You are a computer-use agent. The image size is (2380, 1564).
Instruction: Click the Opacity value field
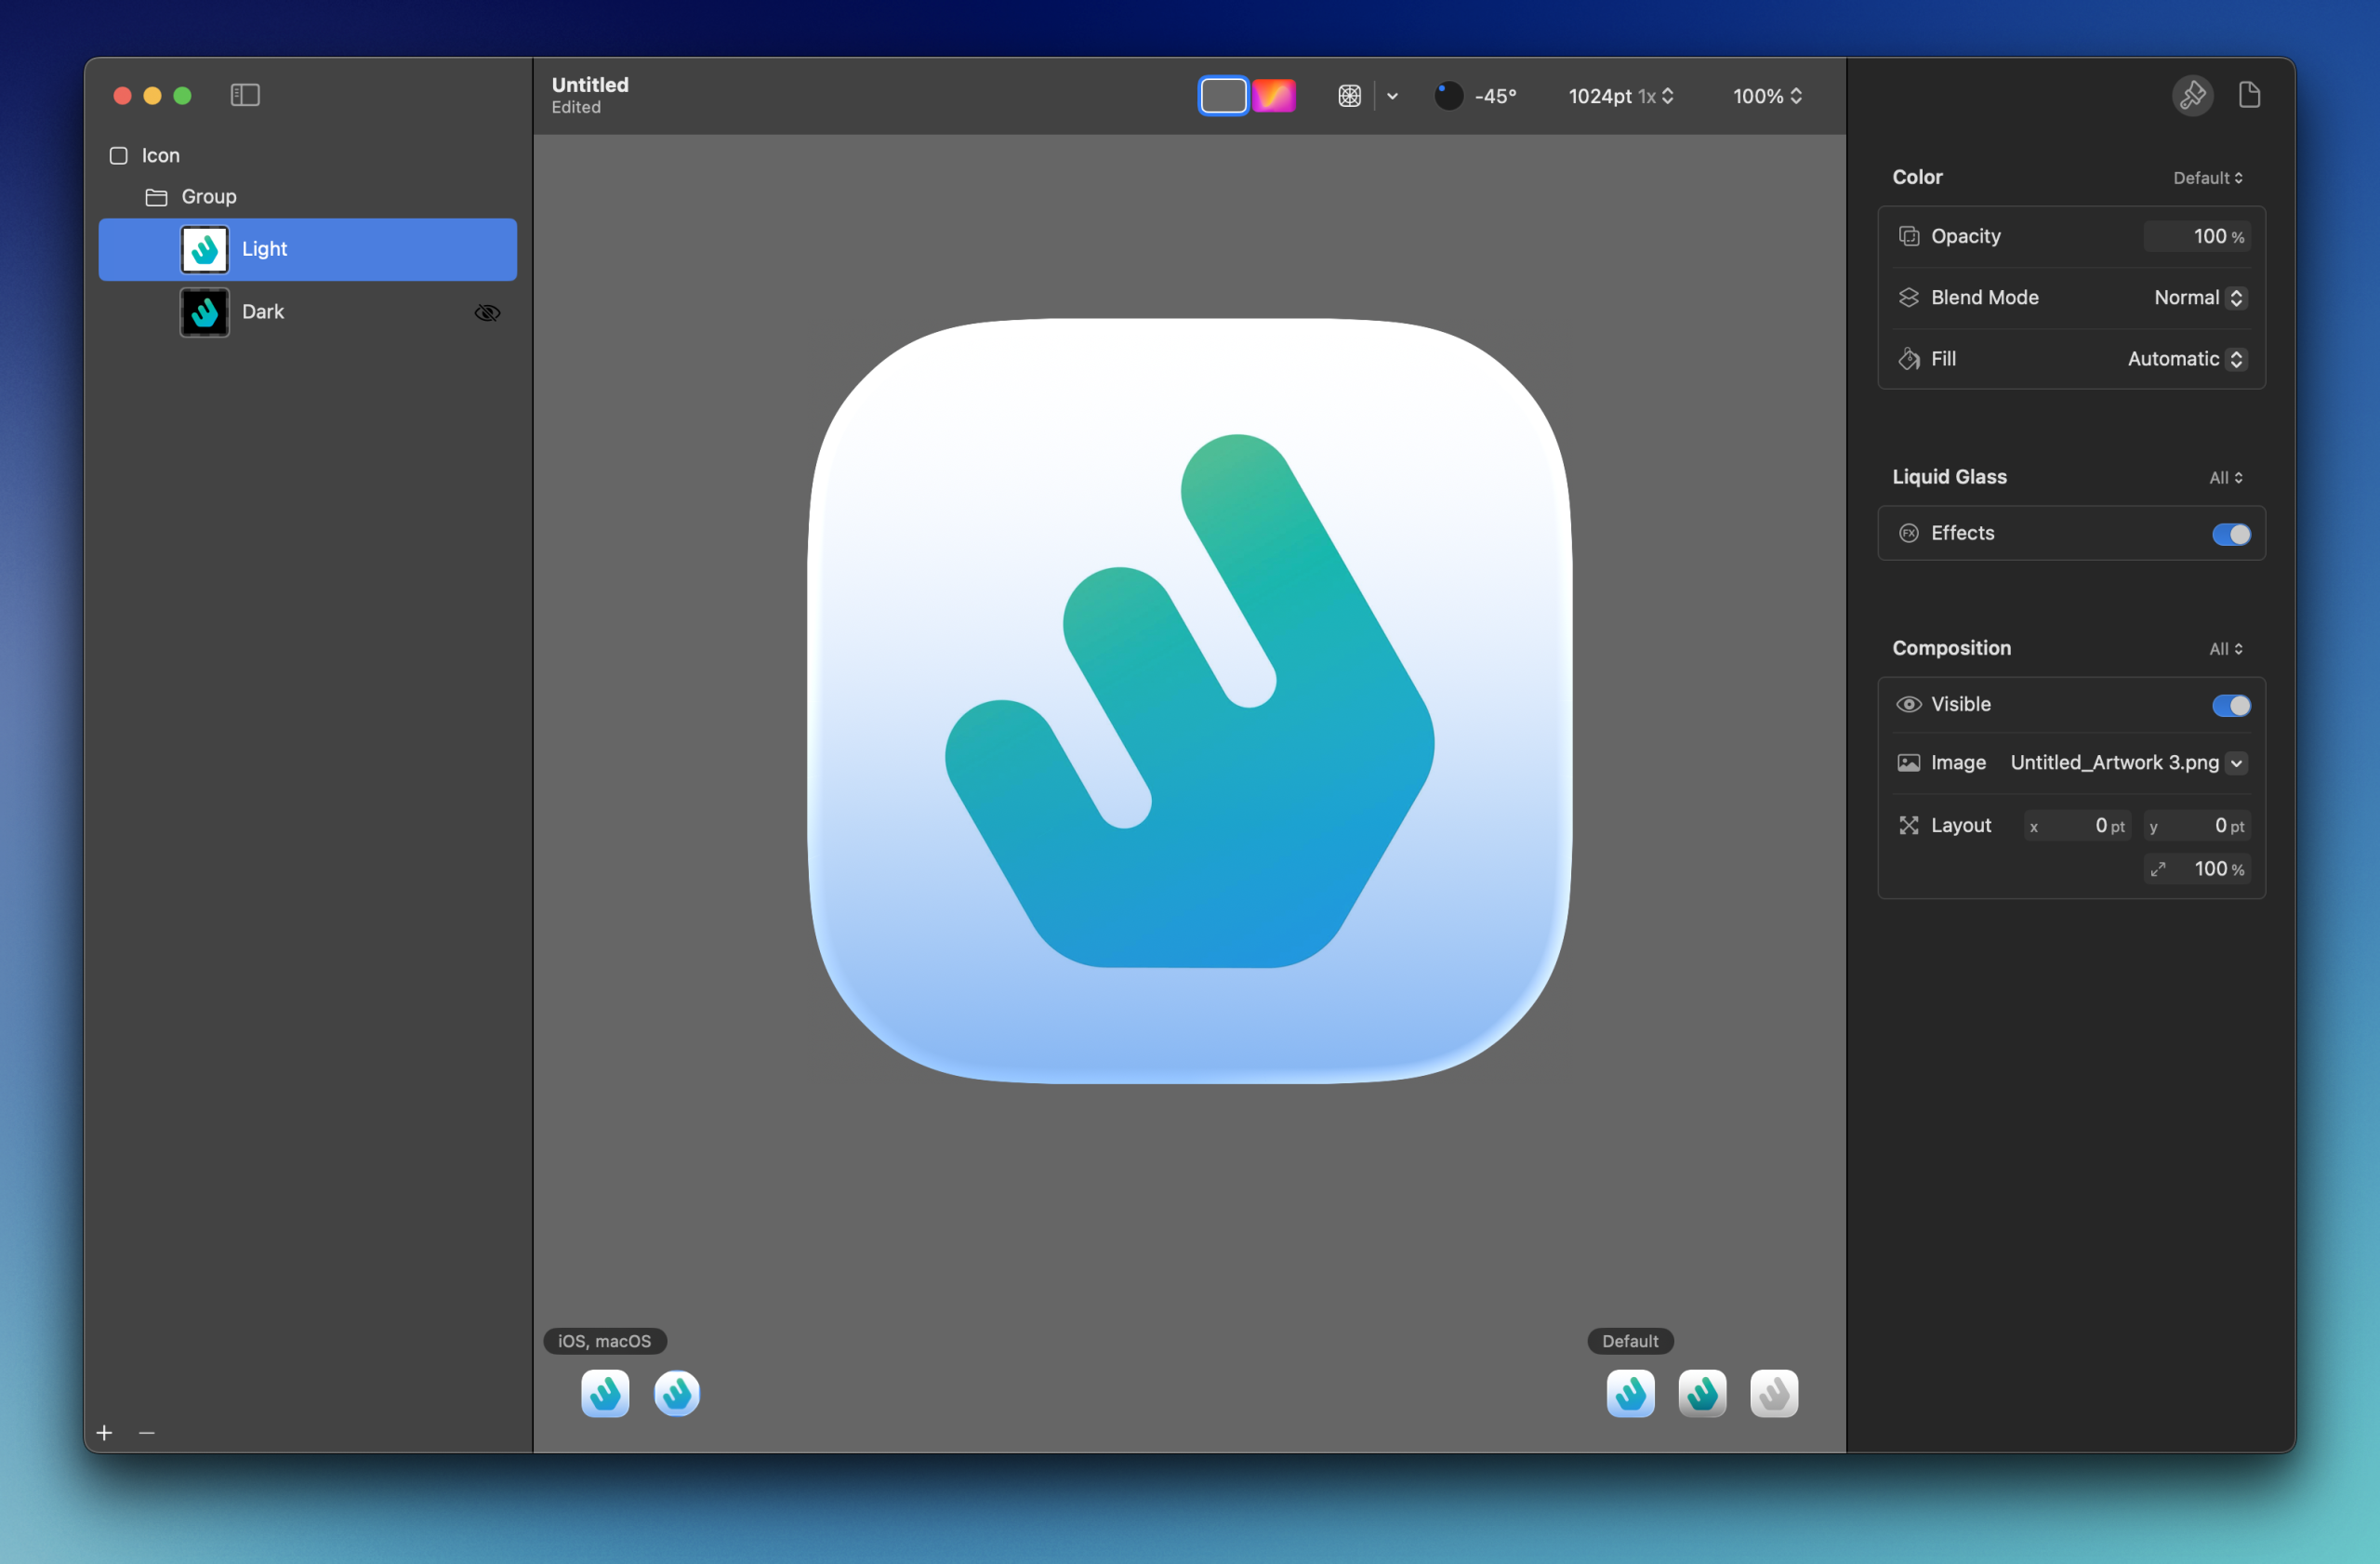coord(2196,237)
